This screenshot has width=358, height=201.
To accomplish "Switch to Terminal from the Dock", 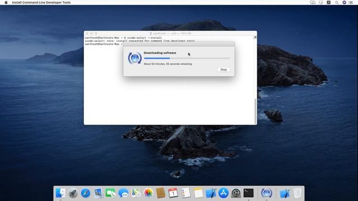I will [248, 193].
